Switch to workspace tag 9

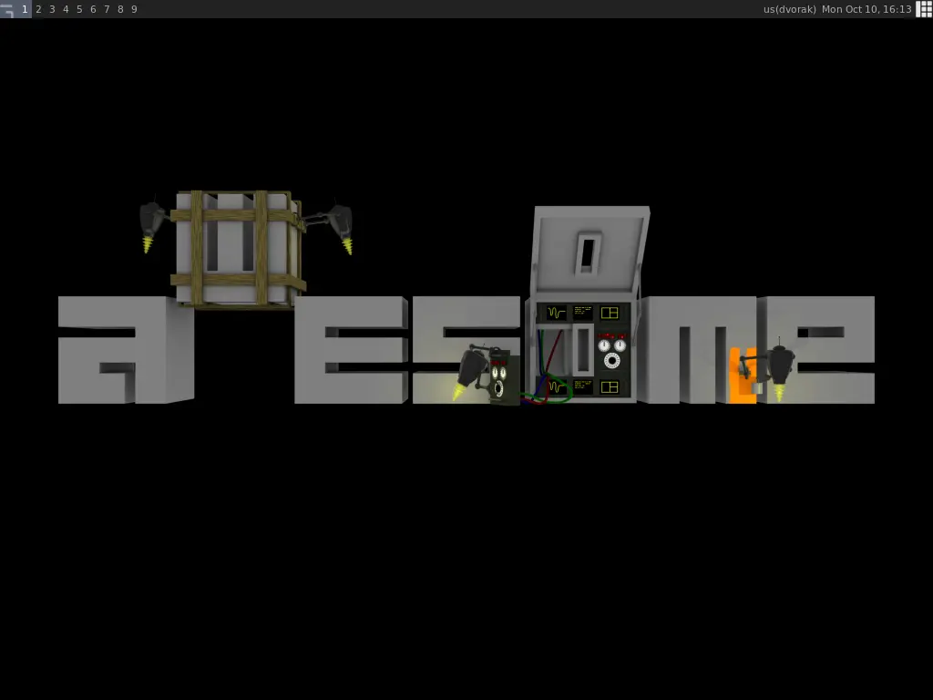(134, 9)
